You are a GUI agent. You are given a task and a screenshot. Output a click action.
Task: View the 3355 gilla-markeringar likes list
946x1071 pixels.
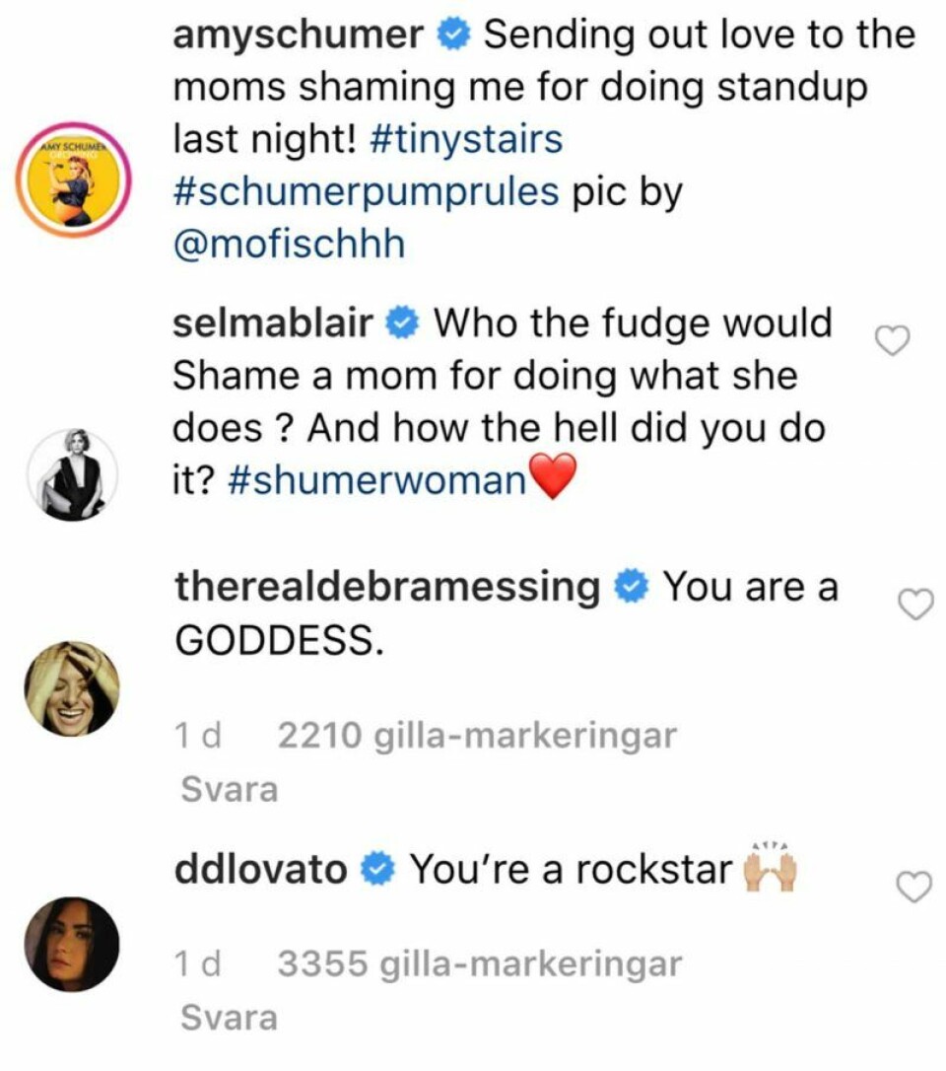[480, 964]
